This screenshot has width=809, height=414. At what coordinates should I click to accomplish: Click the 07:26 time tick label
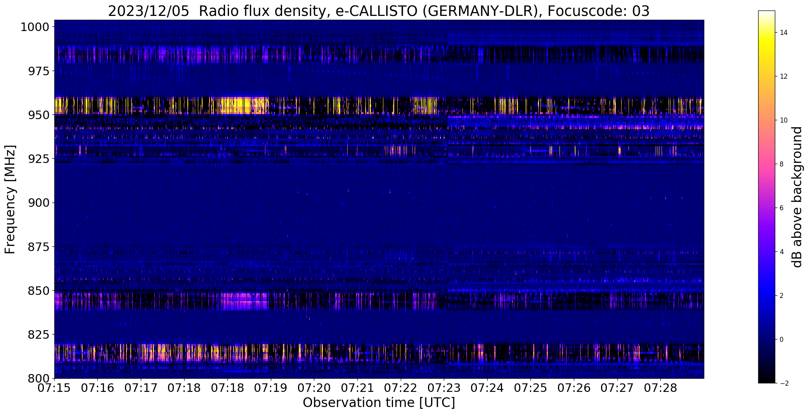point(574,388)
